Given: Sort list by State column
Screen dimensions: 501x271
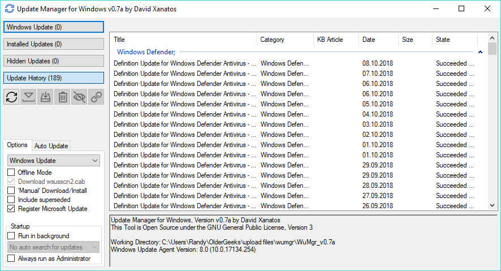Looking at the screenshot, I should click(455, 40).
